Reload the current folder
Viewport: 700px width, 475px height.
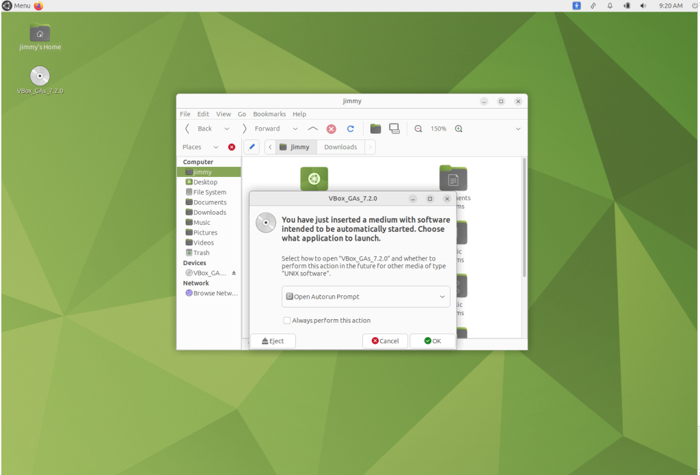(351, 128)
